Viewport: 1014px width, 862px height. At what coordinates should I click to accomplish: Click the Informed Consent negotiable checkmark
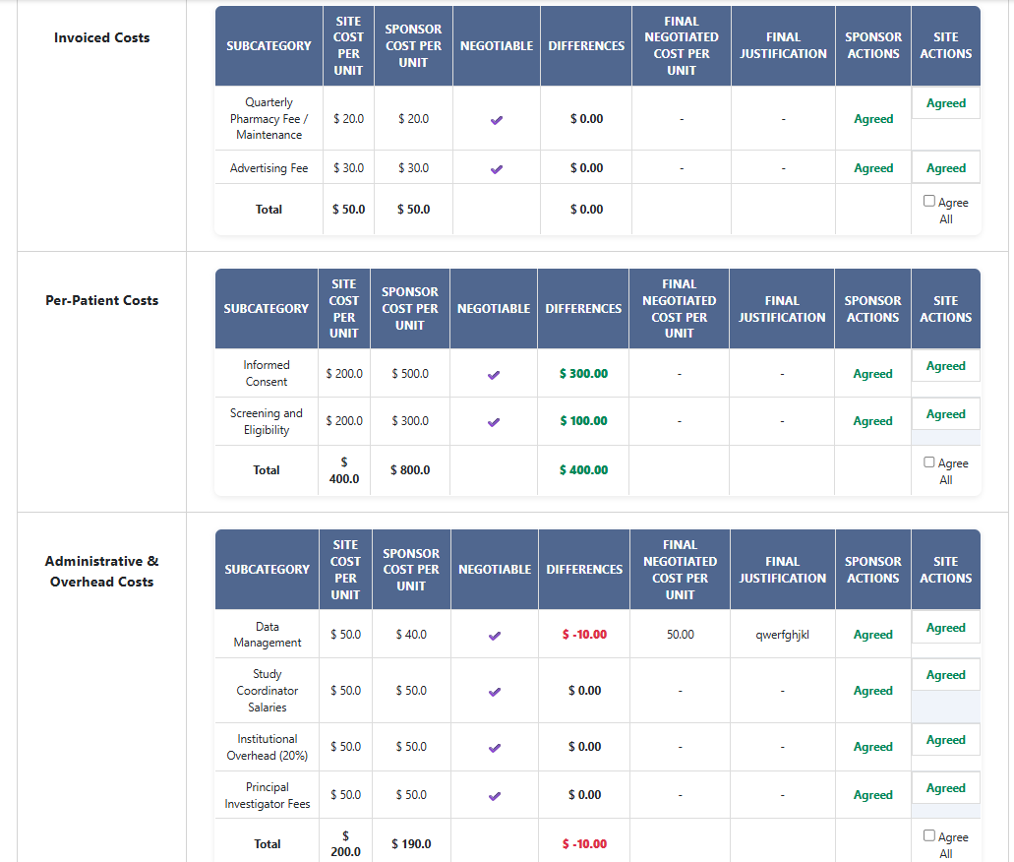pyautogui.click(x=494, y=374)
